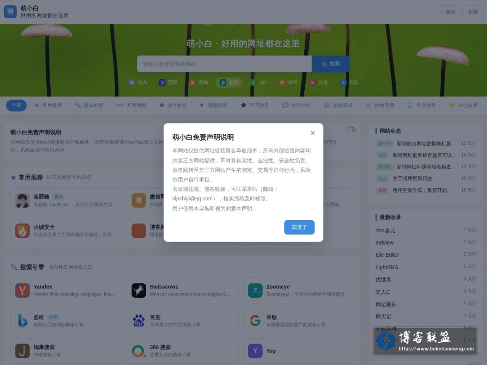The width and height of the screenshot is (487, 365).
Task: Open the 必应 Bing logo icon
Action: (22, 321)
